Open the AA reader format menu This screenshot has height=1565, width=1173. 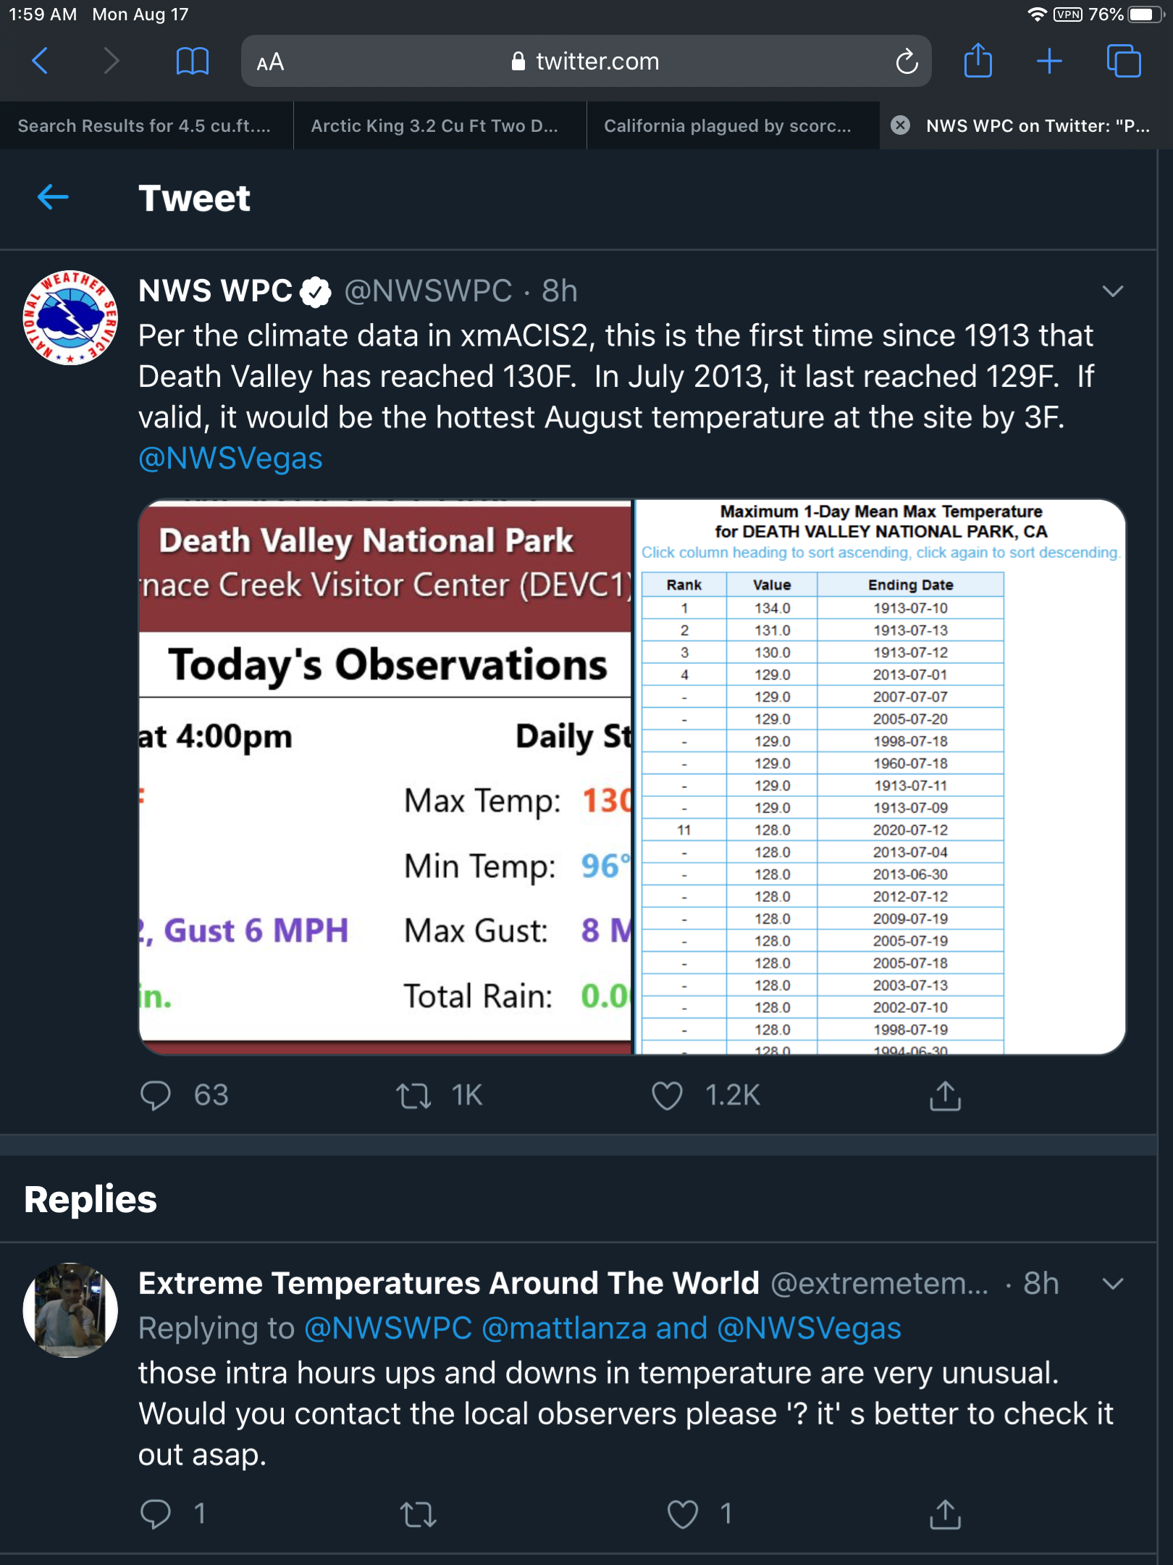(x=270, y=62)
